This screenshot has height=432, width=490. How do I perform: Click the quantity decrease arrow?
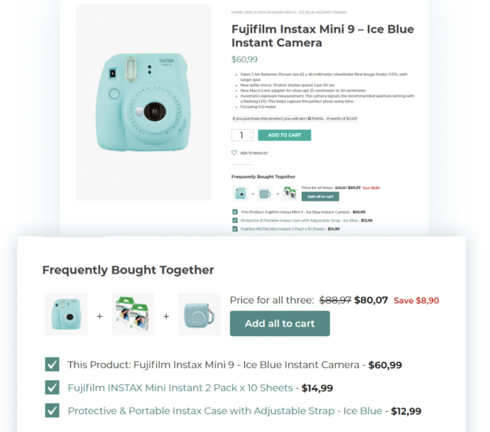pyautogui.click(x=250, y=138)
